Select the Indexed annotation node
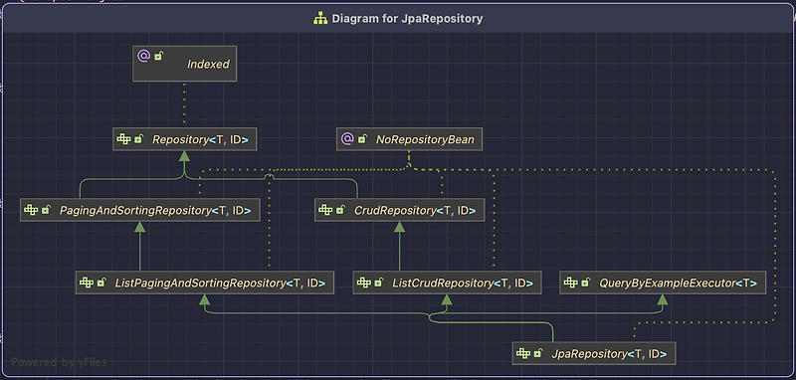This screenshot has height=380, width=796. pos(184,64)
